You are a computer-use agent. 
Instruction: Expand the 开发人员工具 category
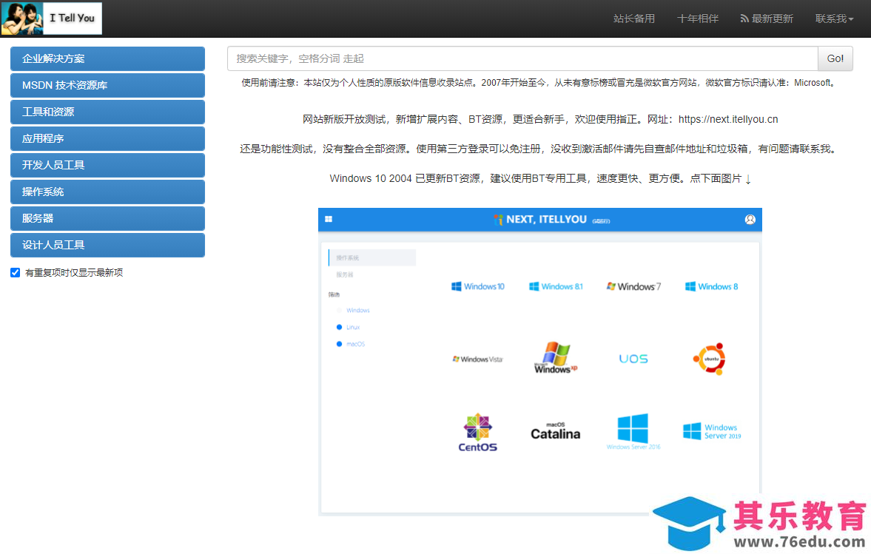[107, 166]
